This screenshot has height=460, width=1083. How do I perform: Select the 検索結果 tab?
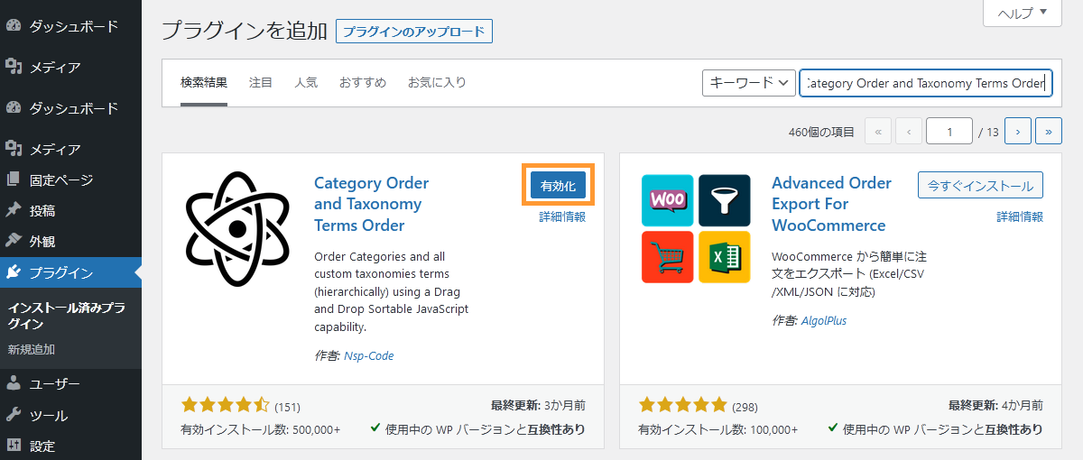[204, 82]
